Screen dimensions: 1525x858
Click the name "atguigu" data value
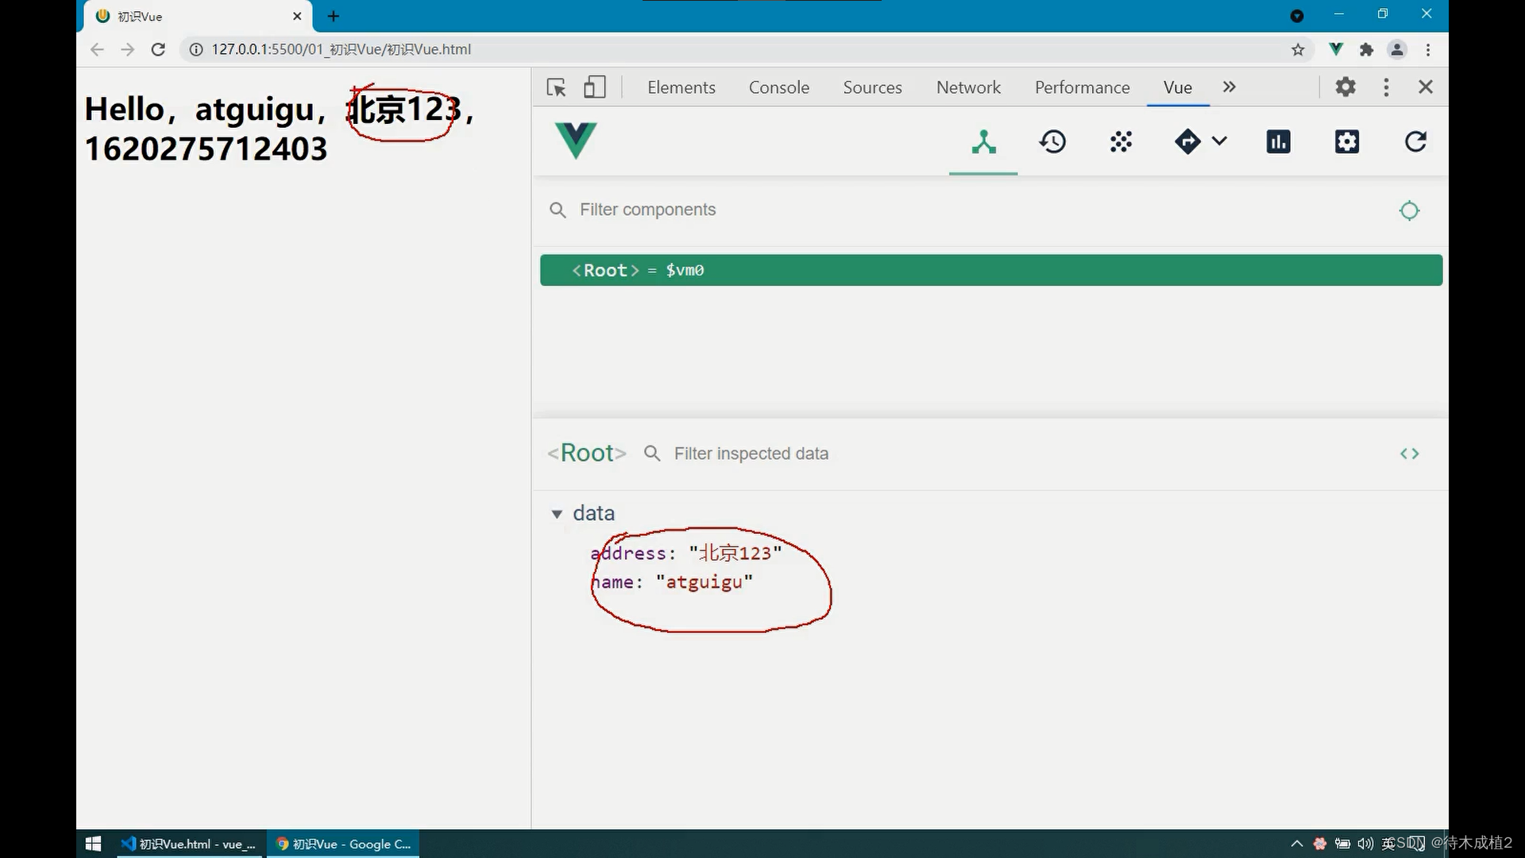tap(705, 582)
